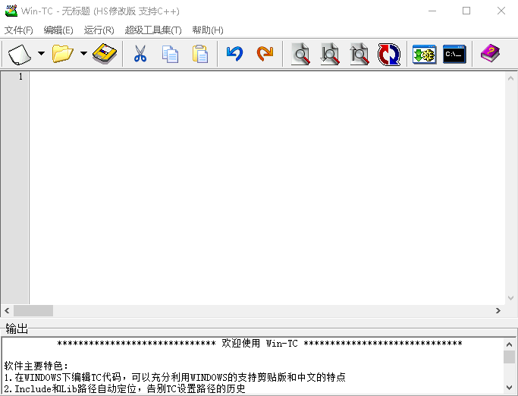This screenshot has width=518, height=396.
Task: Click output line 2 about Include和Lib路径
Action: pos(124,388)
